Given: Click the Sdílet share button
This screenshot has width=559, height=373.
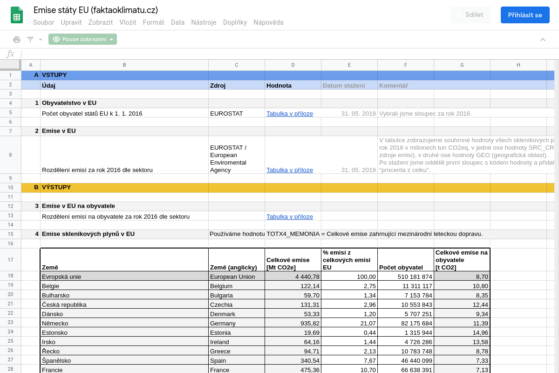Looking at the screenshot, I should tap(470, 15).
